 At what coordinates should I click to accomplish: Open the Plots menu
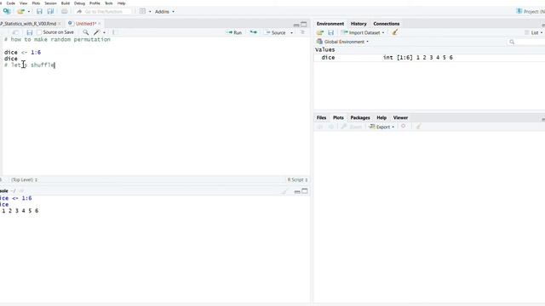(36, 3)
